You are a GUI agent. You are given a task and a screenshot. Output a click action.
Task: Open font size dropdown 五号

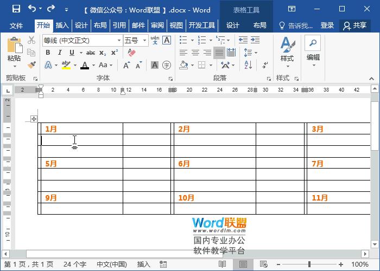coord(144,41)
